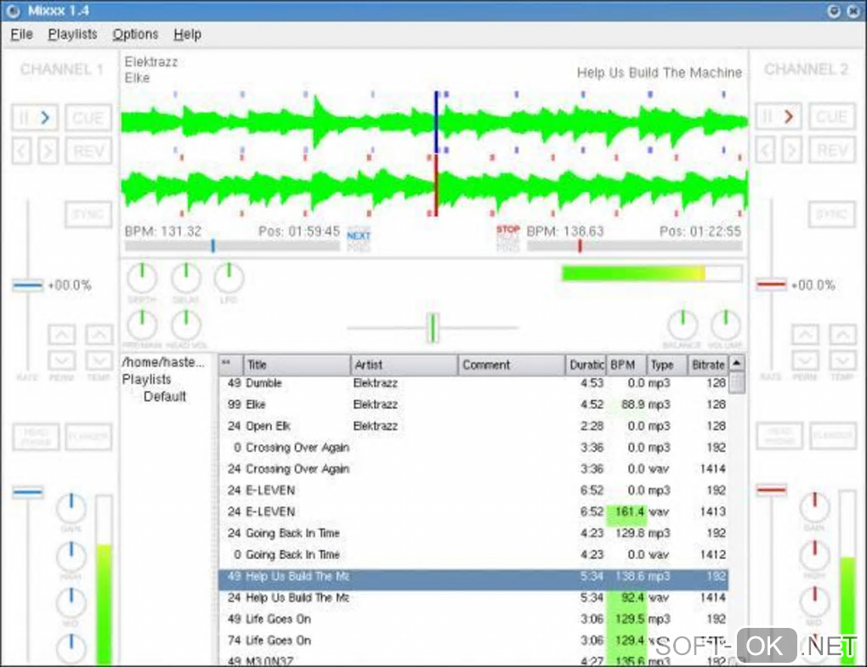Click the Channel 2 GAIN knob
Image resolution: width=867 pixels, height=667 pixels.
(x=814, y=507)
